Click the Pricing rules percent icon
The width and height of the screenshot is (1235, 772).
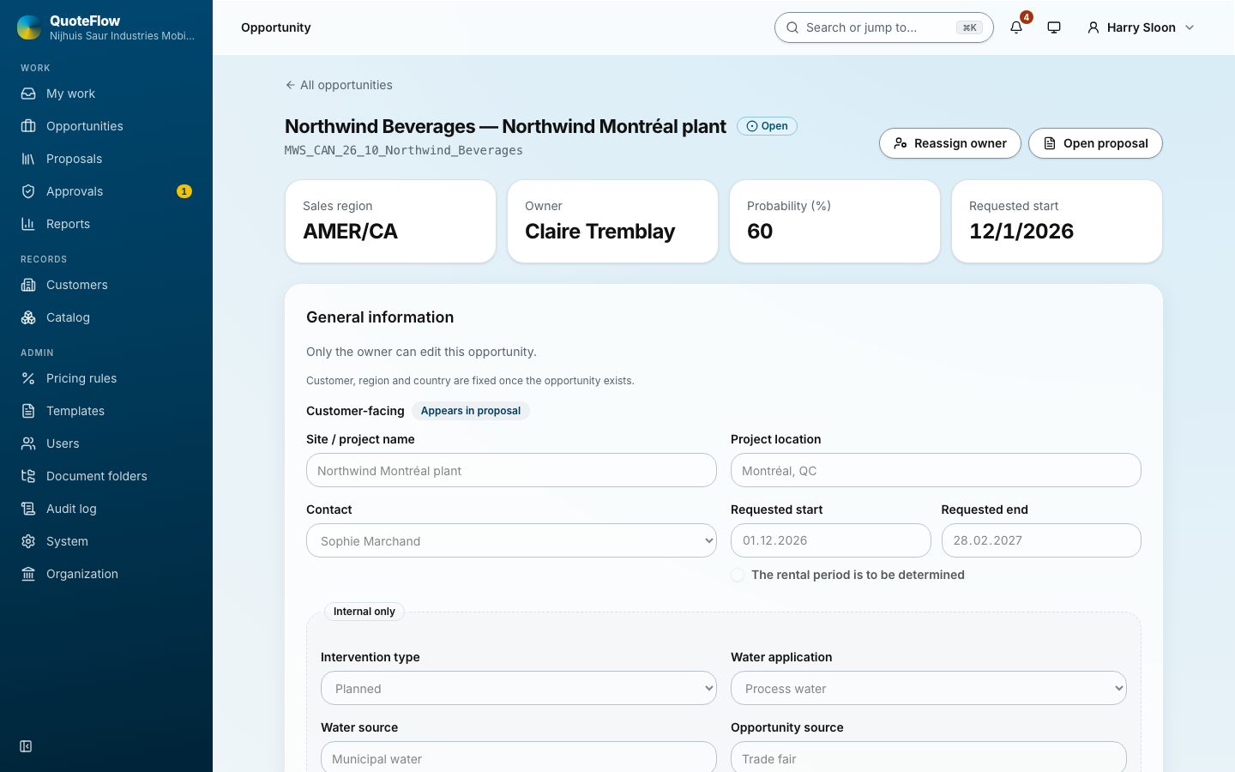click(x=28, y=378)
